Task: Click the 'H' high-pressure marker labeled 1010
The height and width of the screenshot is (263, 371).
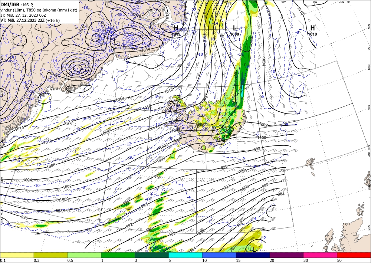Action: point(312,28)
